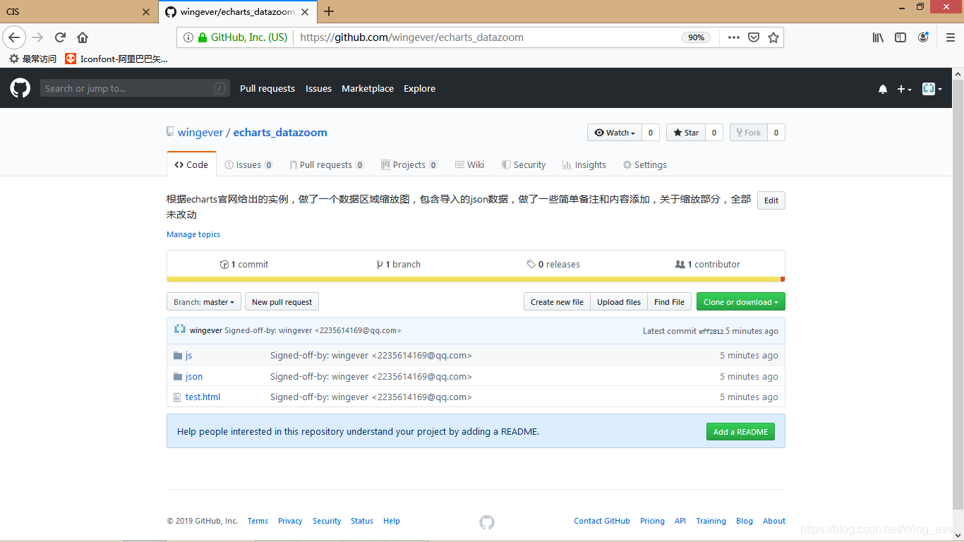Click the Firefox home icon
The height and width of the screenshot is (542, 964).
tap(83, 37)
